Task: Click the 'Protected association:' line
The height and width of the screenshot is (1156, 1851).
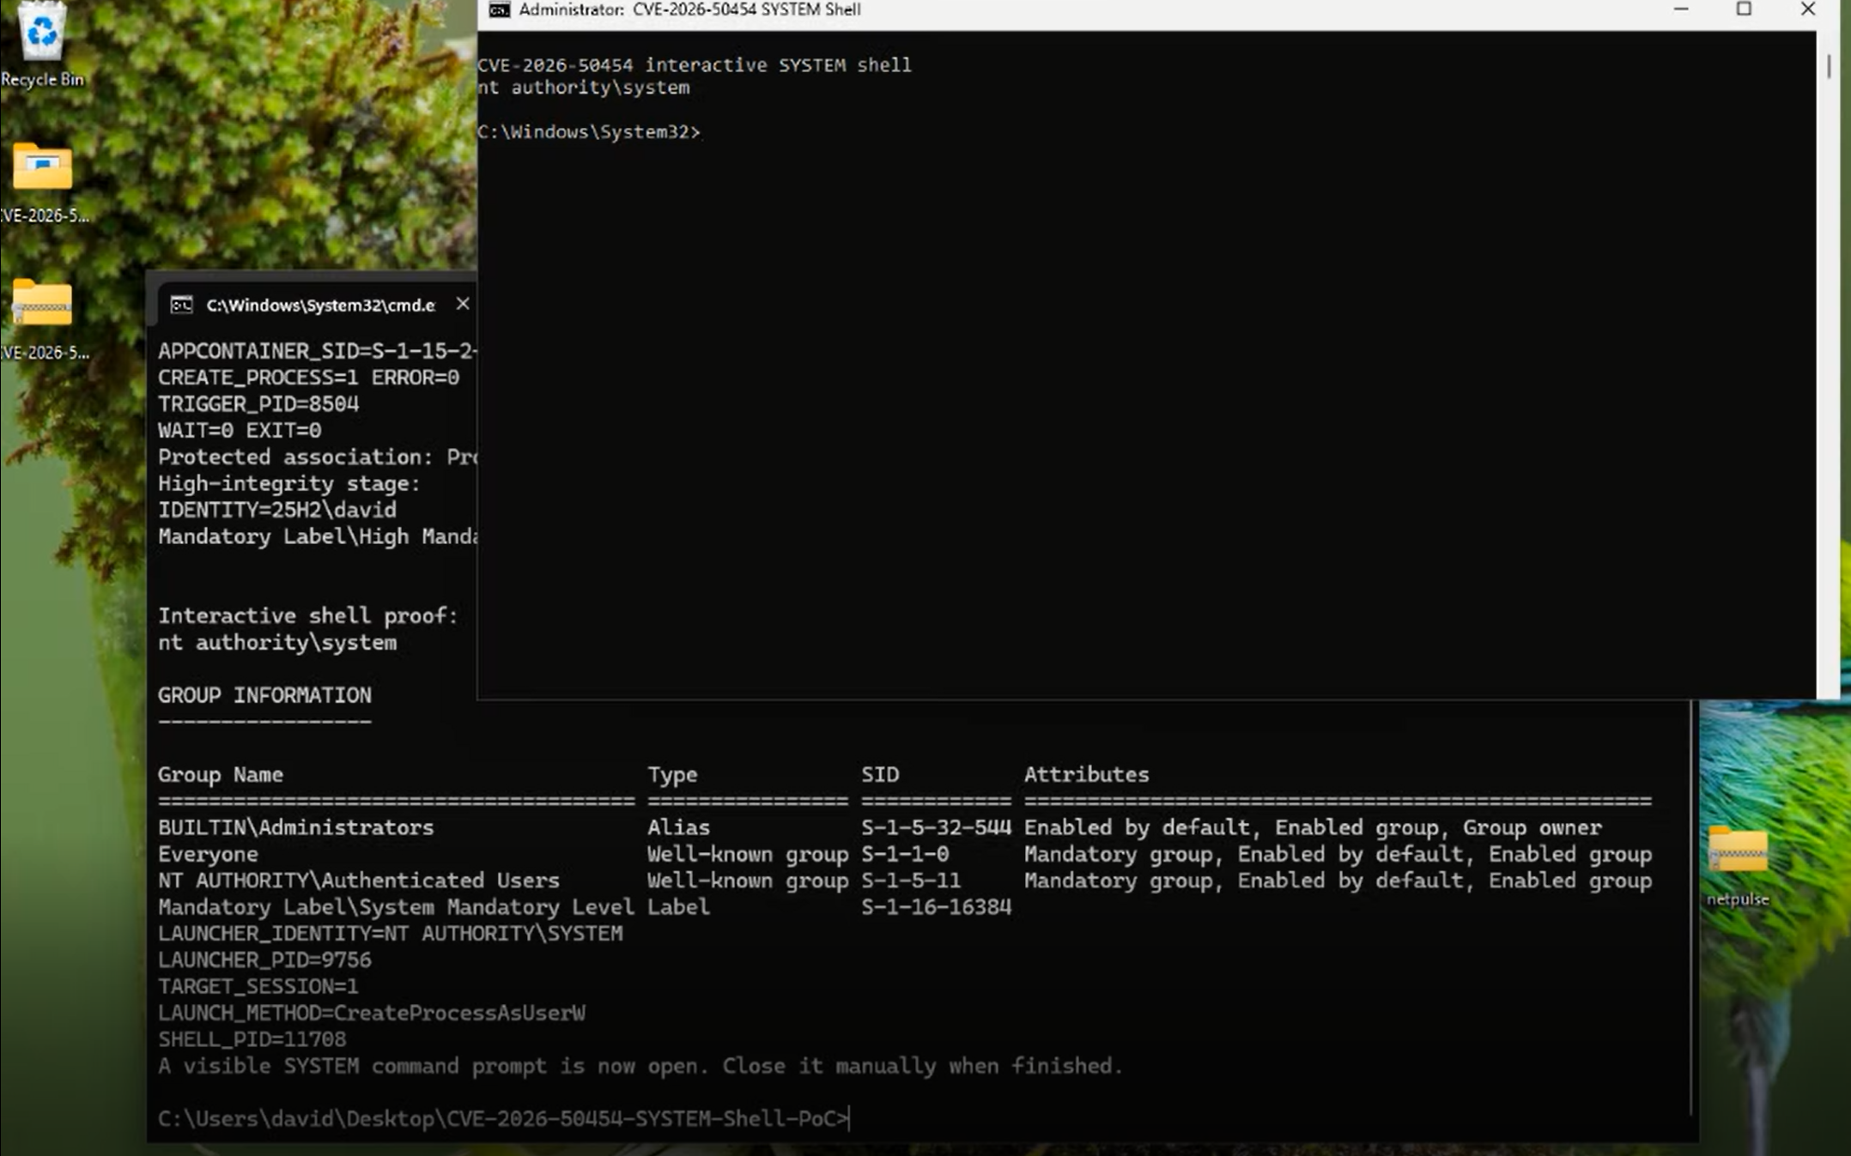Action: (317, 457)
